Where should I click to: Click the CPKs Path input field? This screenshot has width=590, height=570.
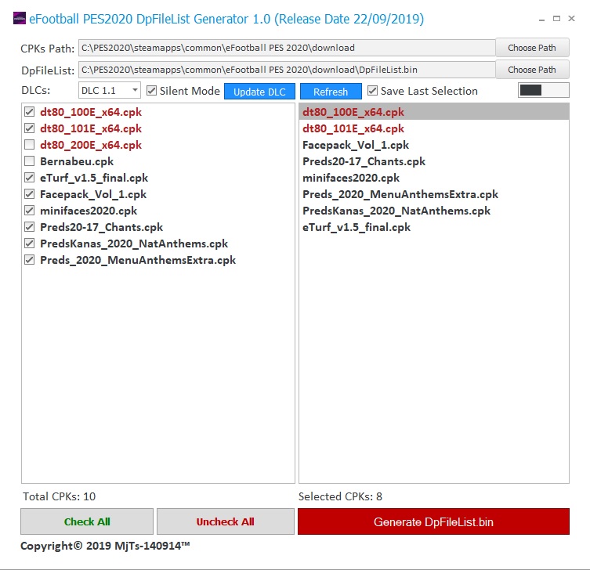tap(287, 48)
